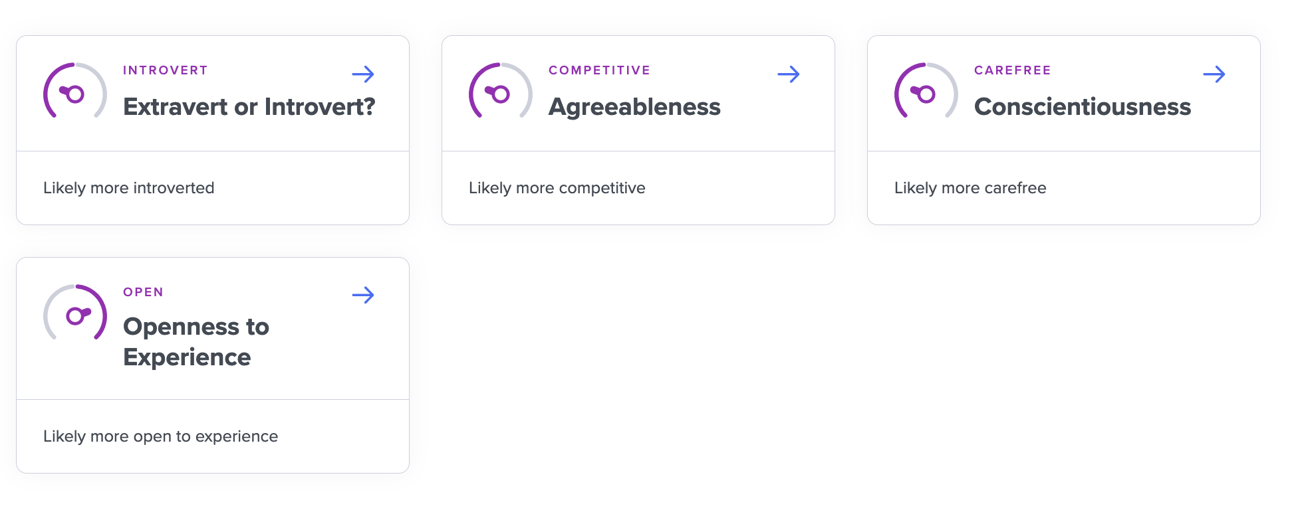The width and height of the screenshot is (1302, 530).
Task: Click the purple CAREFREE label
Action: (1013, 70)
